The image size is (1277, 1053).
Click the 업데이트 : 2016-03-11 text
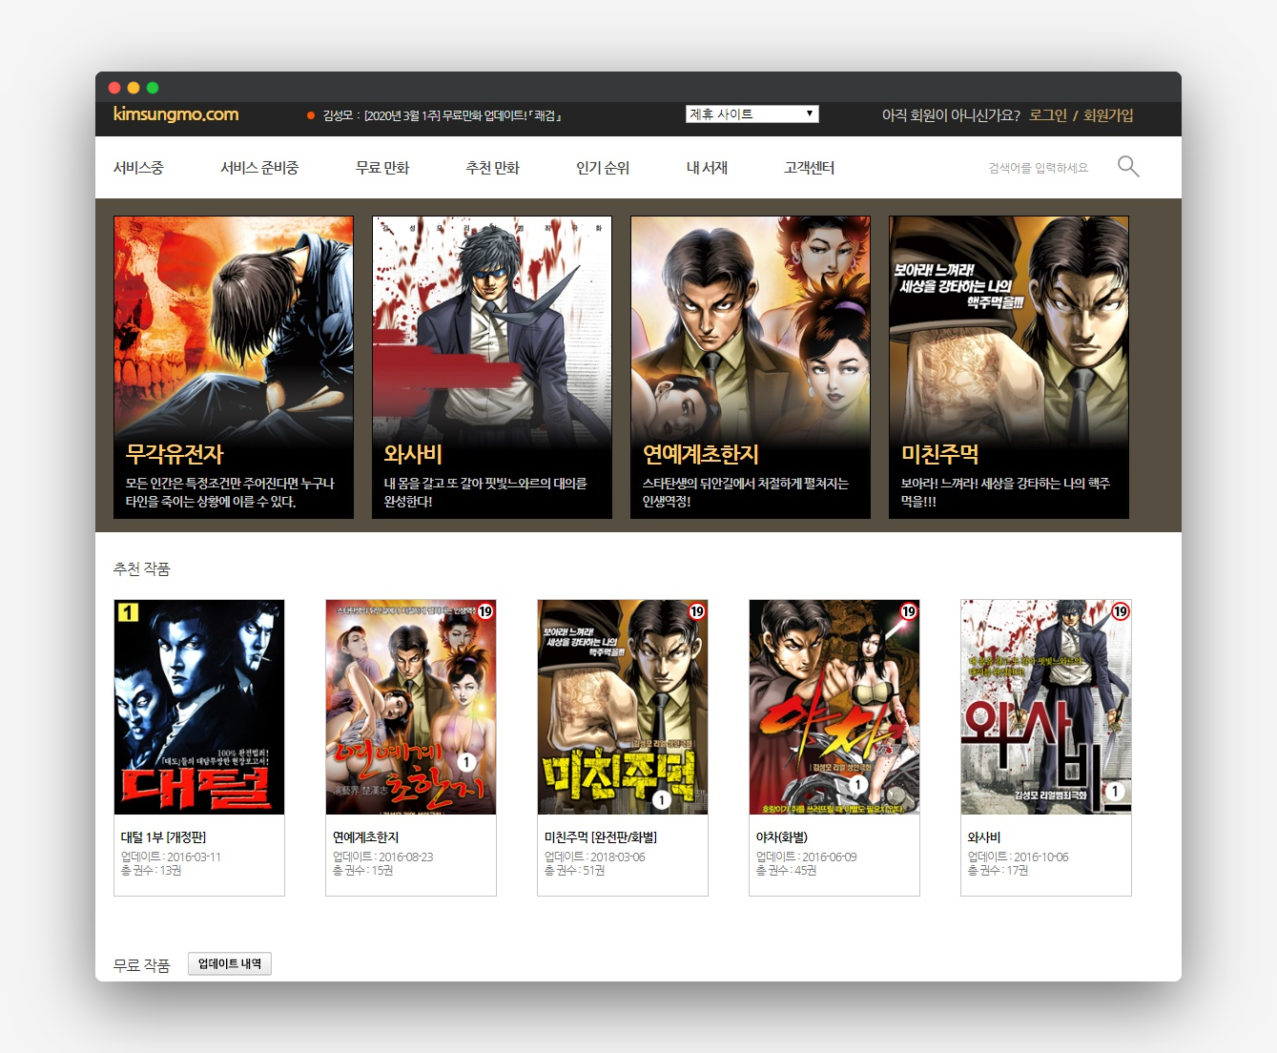pyautogui.click(x=171, y=857)
